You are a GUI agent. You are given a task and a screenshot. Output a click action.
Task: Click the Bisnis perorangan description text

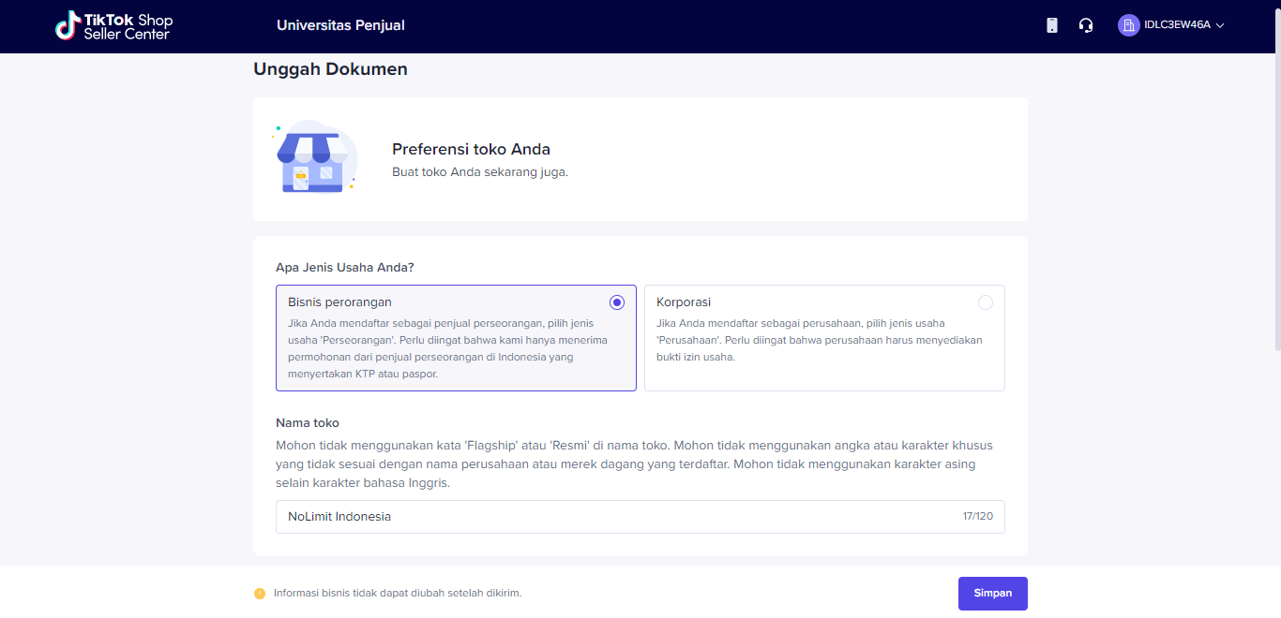(448, 348)
